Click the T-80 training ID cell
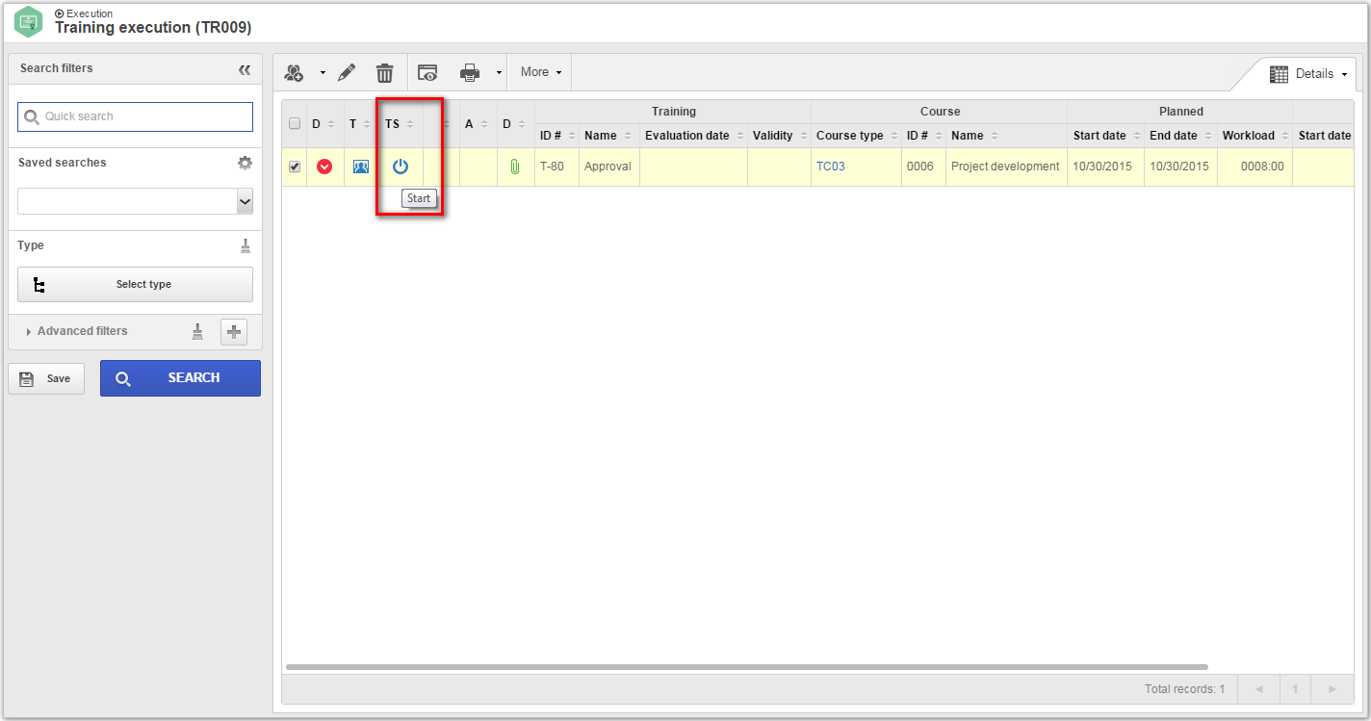 point(556,167)
